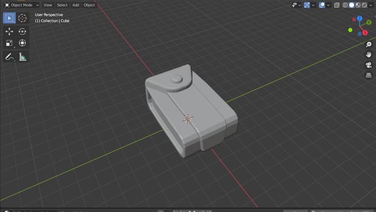This screenshot has height=212, width=376.
Task: Open the View menu
Action: [48, 5]
